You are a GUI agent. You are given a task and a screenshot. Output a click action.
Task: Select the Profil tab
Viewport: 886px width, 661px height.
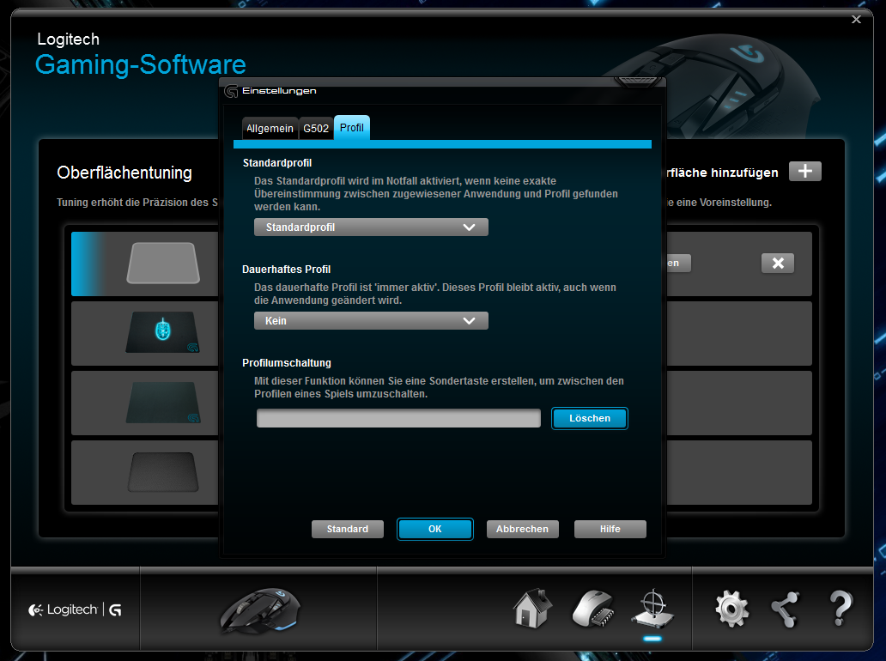pos(351,128)
